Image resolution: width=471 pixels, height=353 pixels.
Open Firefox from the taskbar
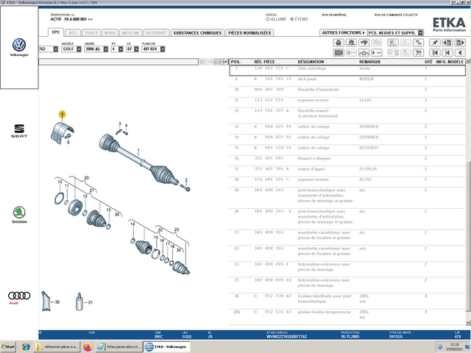coord(88,346)
